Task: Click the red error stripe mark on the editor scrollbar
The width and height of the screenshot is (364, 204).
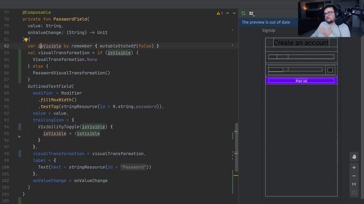Action: point(236,153)
